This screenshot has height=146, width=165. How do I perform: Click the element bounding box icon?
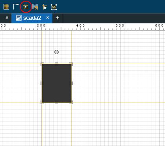pyautogui.click(x=54, y=7)
